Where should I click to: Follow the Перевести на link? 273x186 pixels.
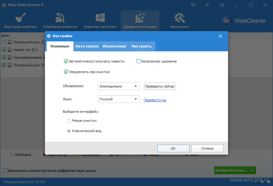tap(155, 100)
